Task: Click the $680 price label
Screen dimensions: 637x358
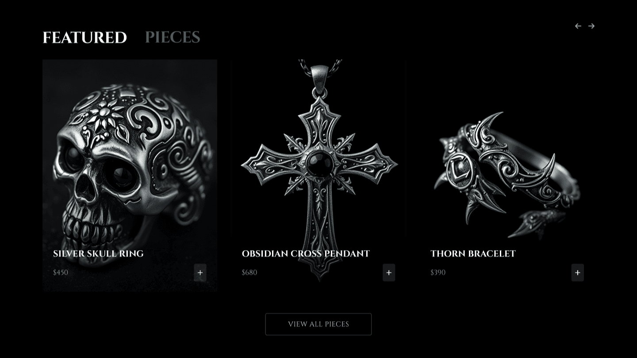Action: 249,272
